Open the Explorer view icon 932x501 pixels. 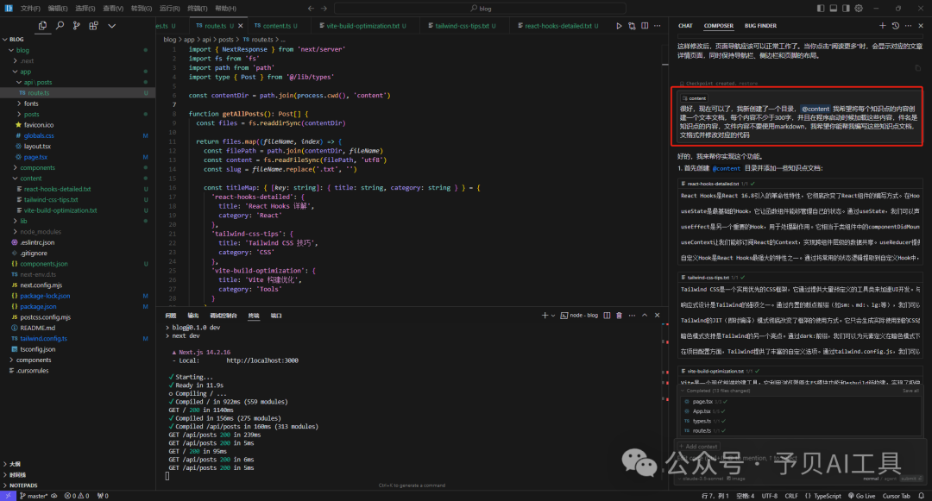tap(42, 26)
